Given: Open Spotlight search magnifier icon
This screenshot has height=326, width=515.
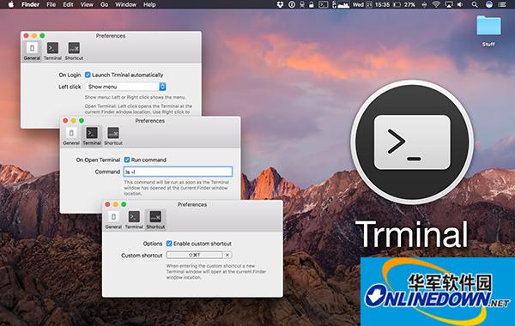Looking at the screenshot, I should 475,4.
